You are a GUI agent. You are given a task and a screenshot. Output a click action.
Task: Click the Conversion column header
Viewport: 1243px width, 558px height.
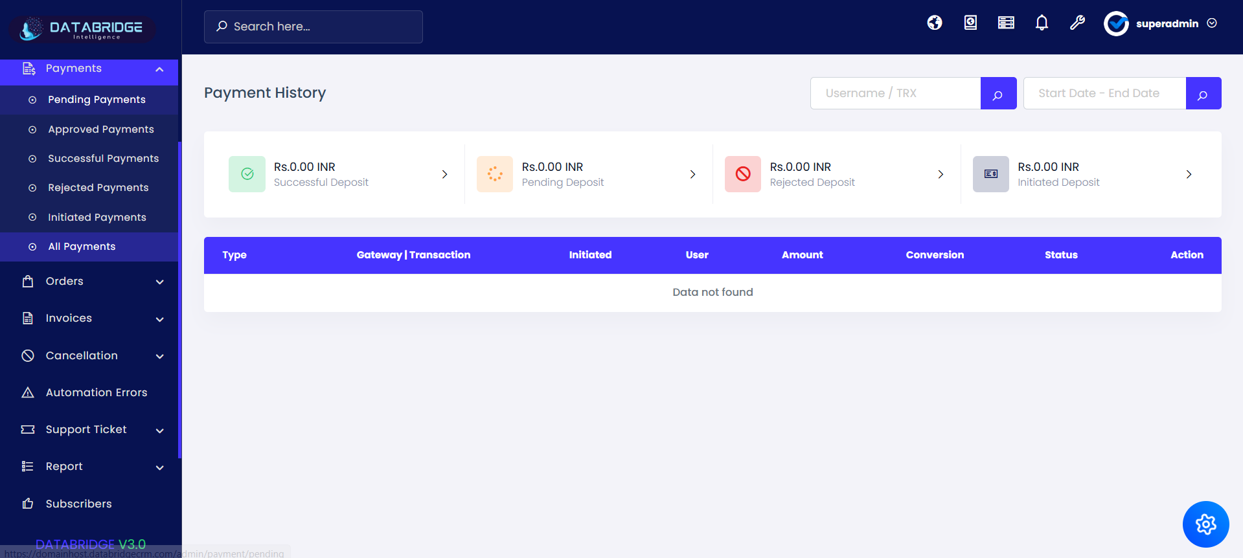935,255
